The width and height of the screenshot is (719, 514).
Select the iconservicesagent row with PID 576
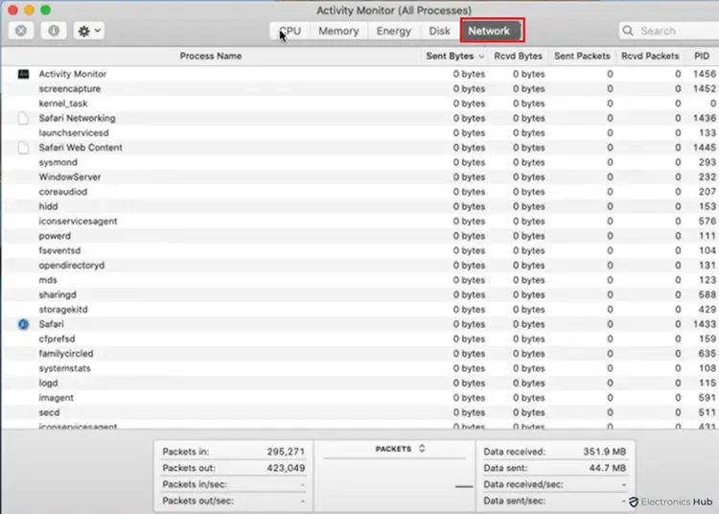point(359,221)
